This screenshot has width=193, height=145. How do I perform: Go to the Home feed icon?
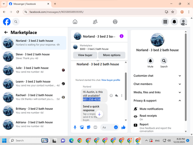click(75, 22)
